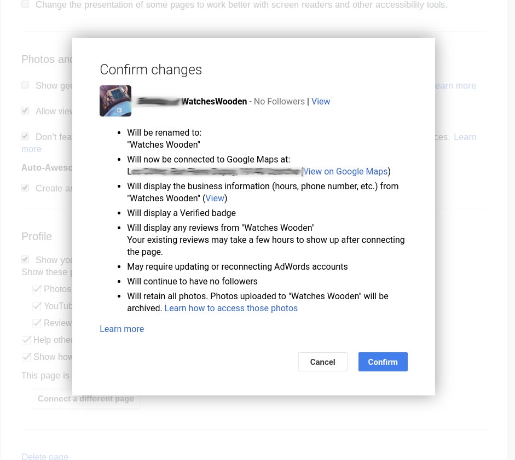Open the View link beside No Followers
Viewport: 515px width, 460px height.
(x=321, y=101)
